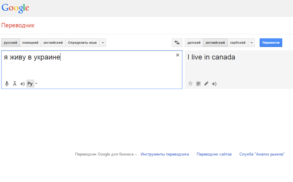Swap source and target languages

[x=177, y=43]
